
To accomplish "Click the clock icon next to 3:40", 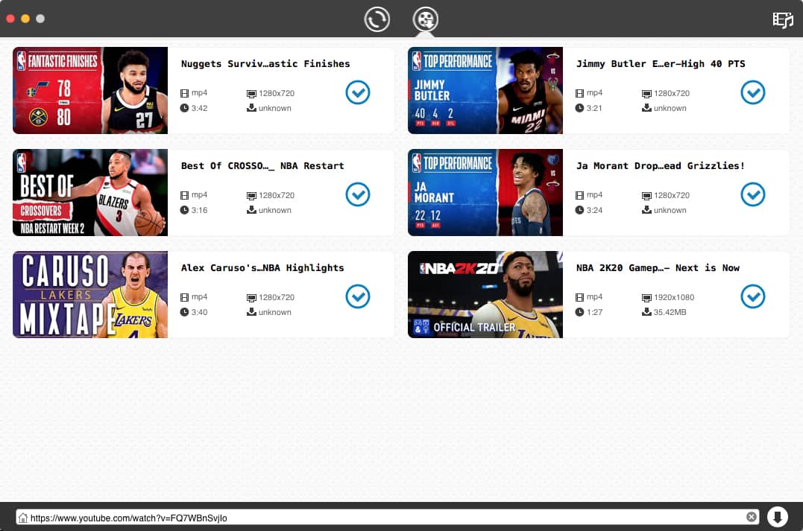I will point(184,311).
